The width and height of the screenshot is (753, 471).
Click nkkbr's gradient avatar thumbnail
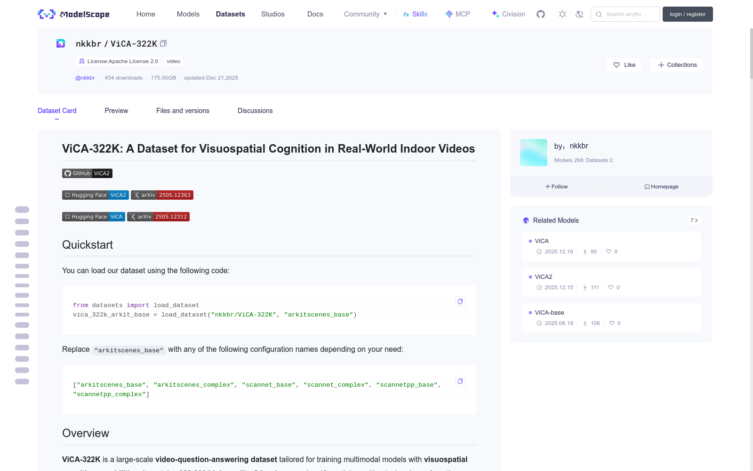pyautogui.click(x=533, y=153)
